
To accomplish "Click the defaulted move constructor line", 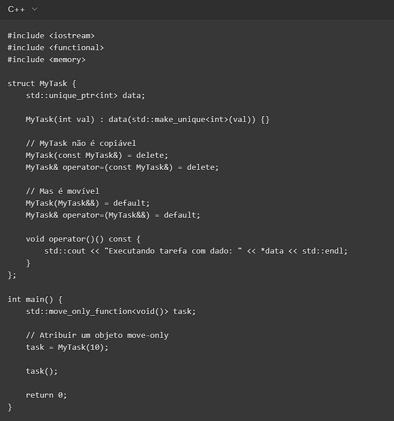I will tap(88, 203).
